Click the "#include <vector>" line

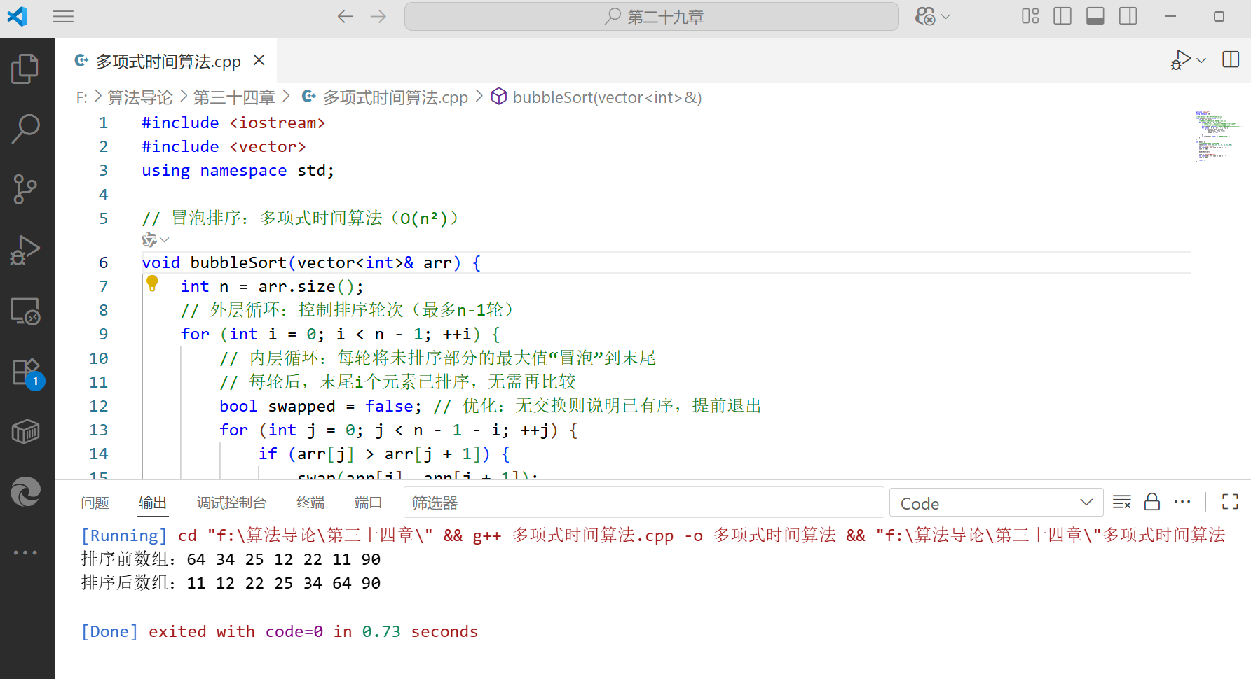click(224, 147)
